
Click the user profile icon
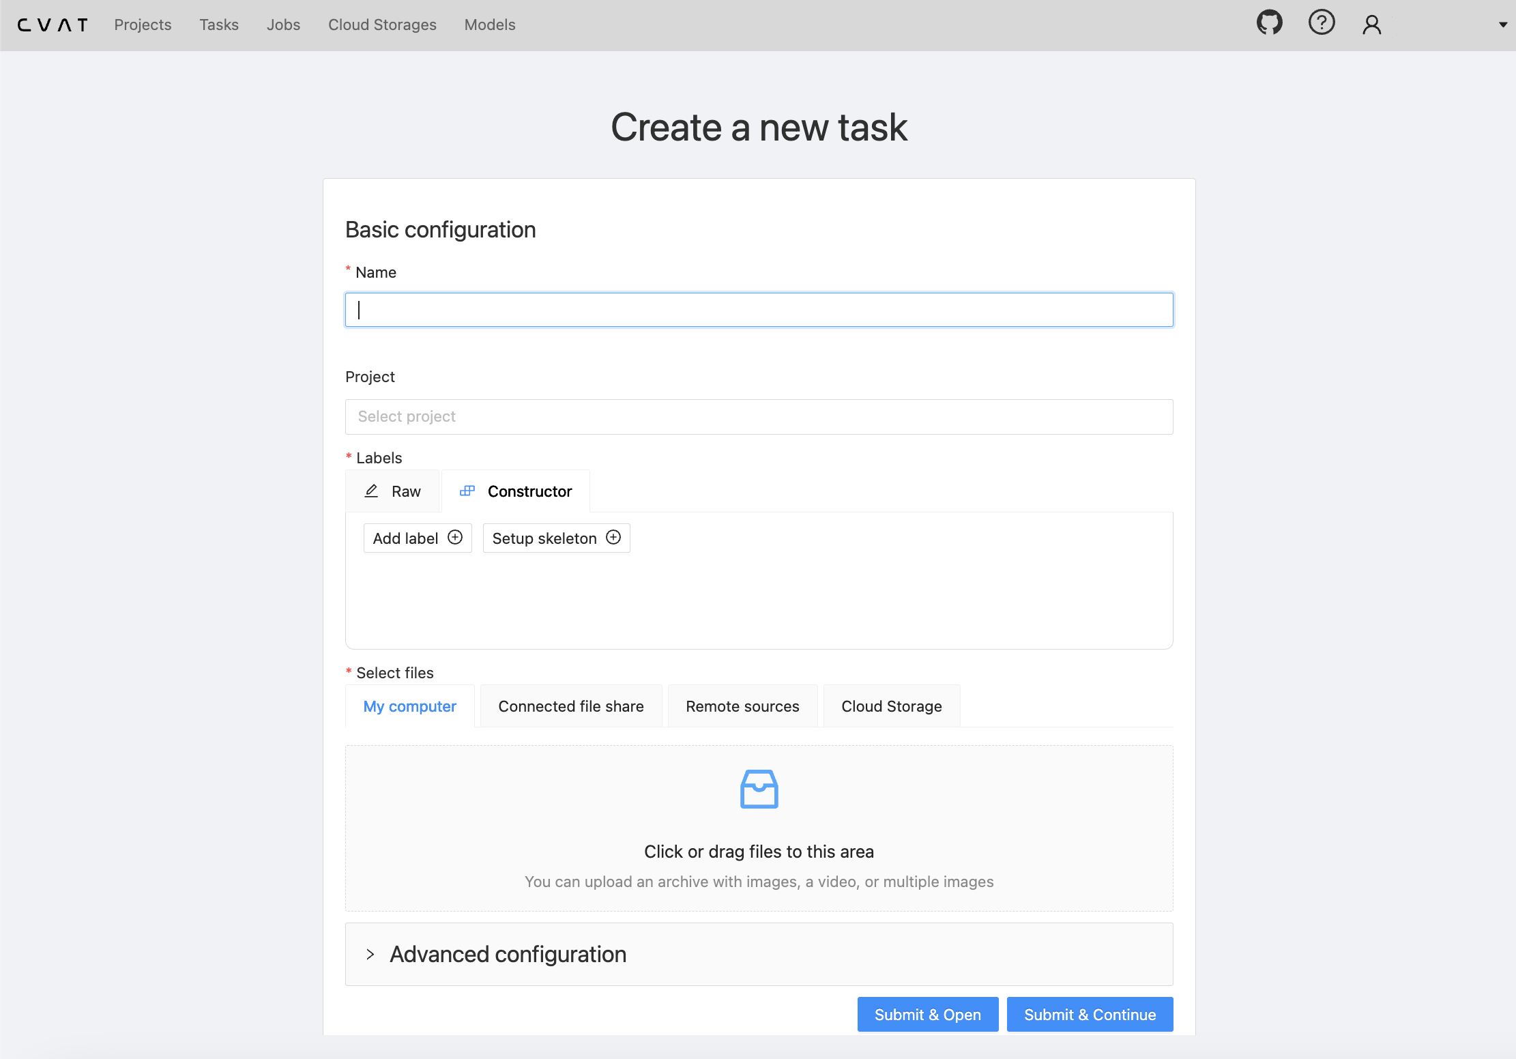coord(1371,25)
